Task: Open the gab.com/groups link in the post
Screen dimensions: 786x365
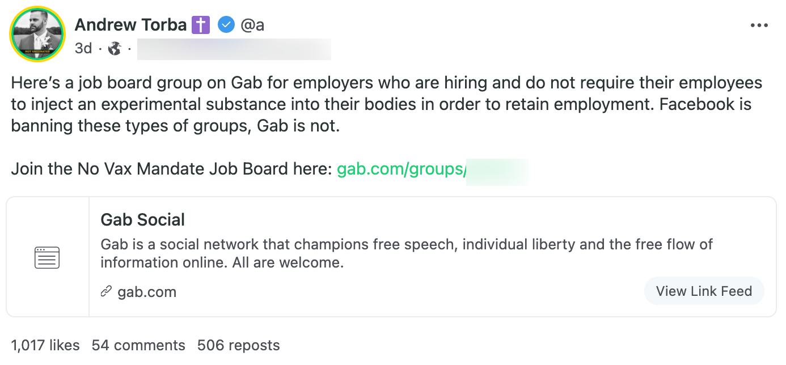Action: [402, 169]
